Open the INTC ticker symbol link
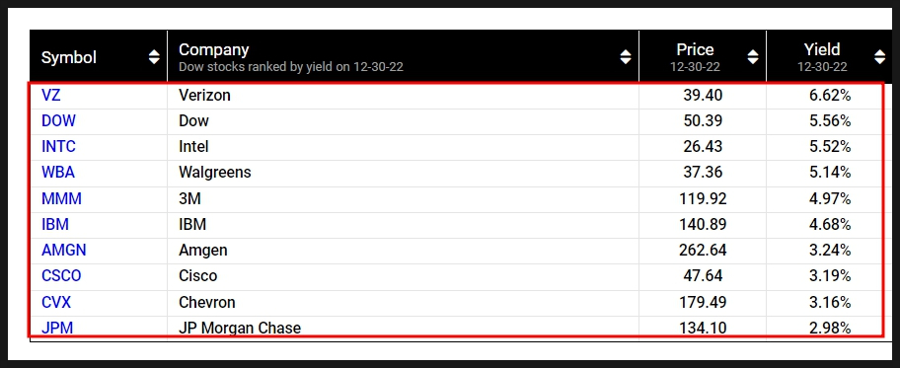The height and width of the screenshot is (368, 900). click(x=58, y=146)
